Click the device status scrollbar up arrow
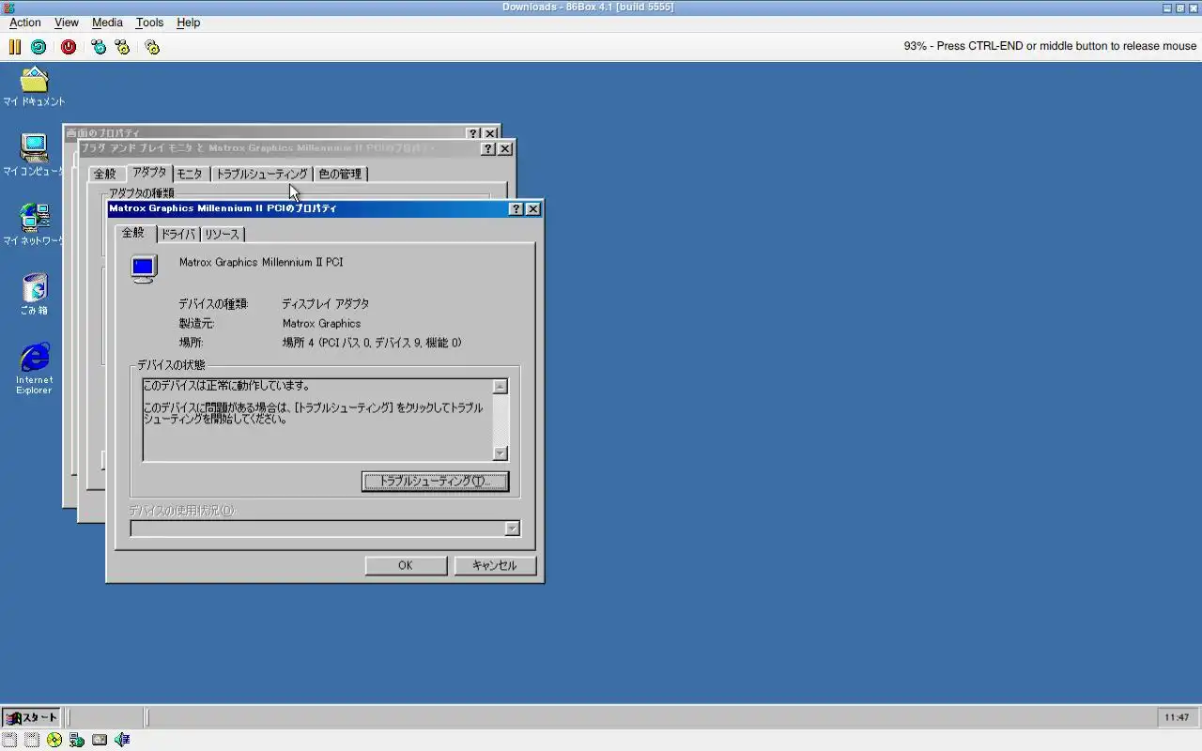Screen dimensions: 1202x751 (x=501, y=386)
